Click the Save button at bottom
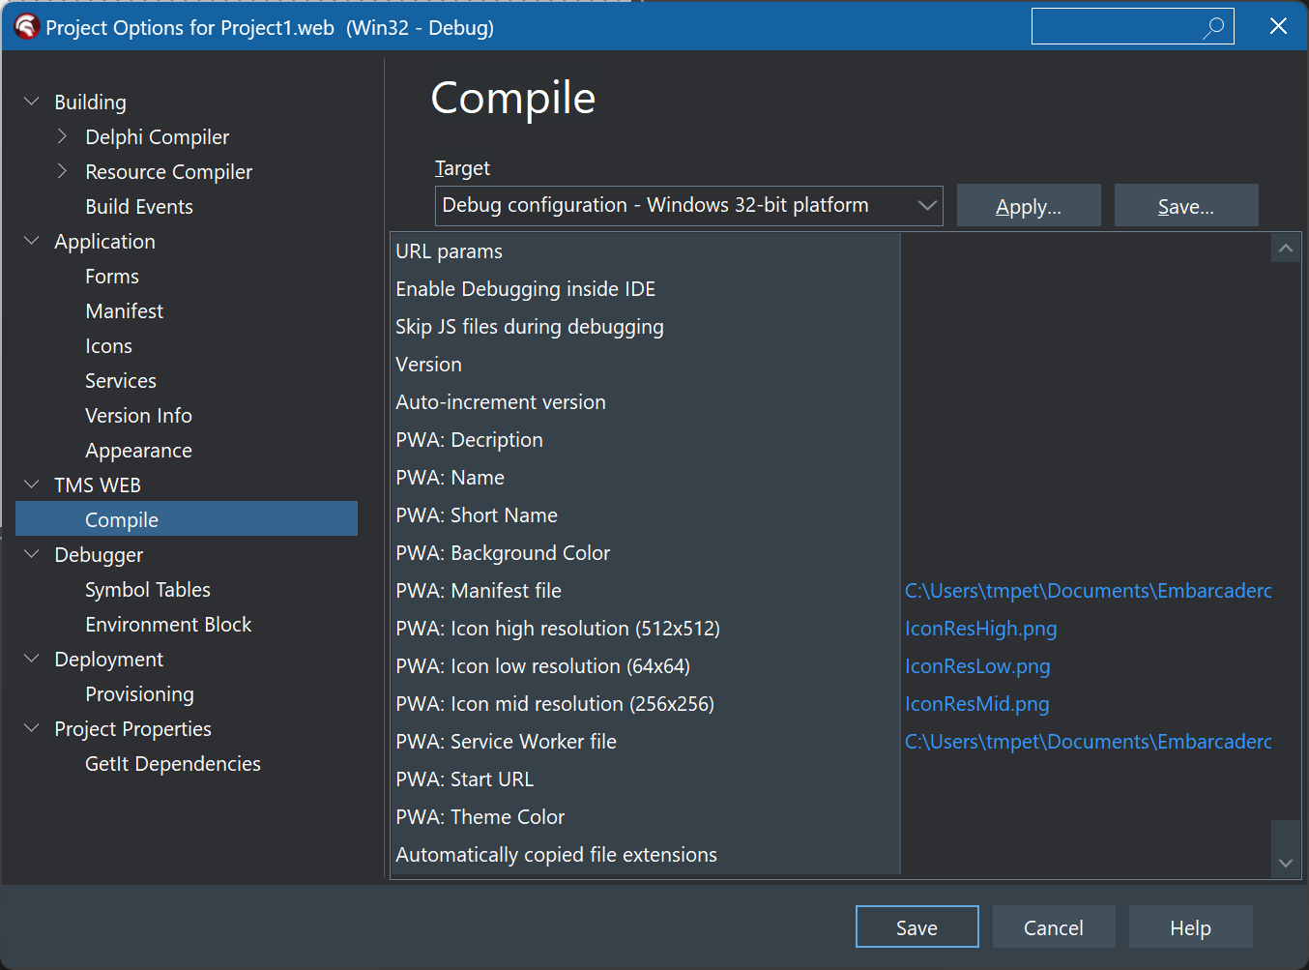 pyautogui.click(x=916, y=927)
